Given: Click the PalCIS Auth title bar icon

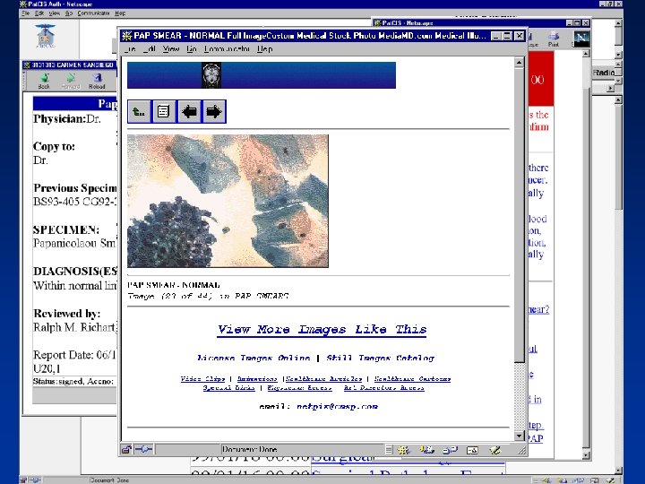Looking at the screenshot, I should click(23, 4).
